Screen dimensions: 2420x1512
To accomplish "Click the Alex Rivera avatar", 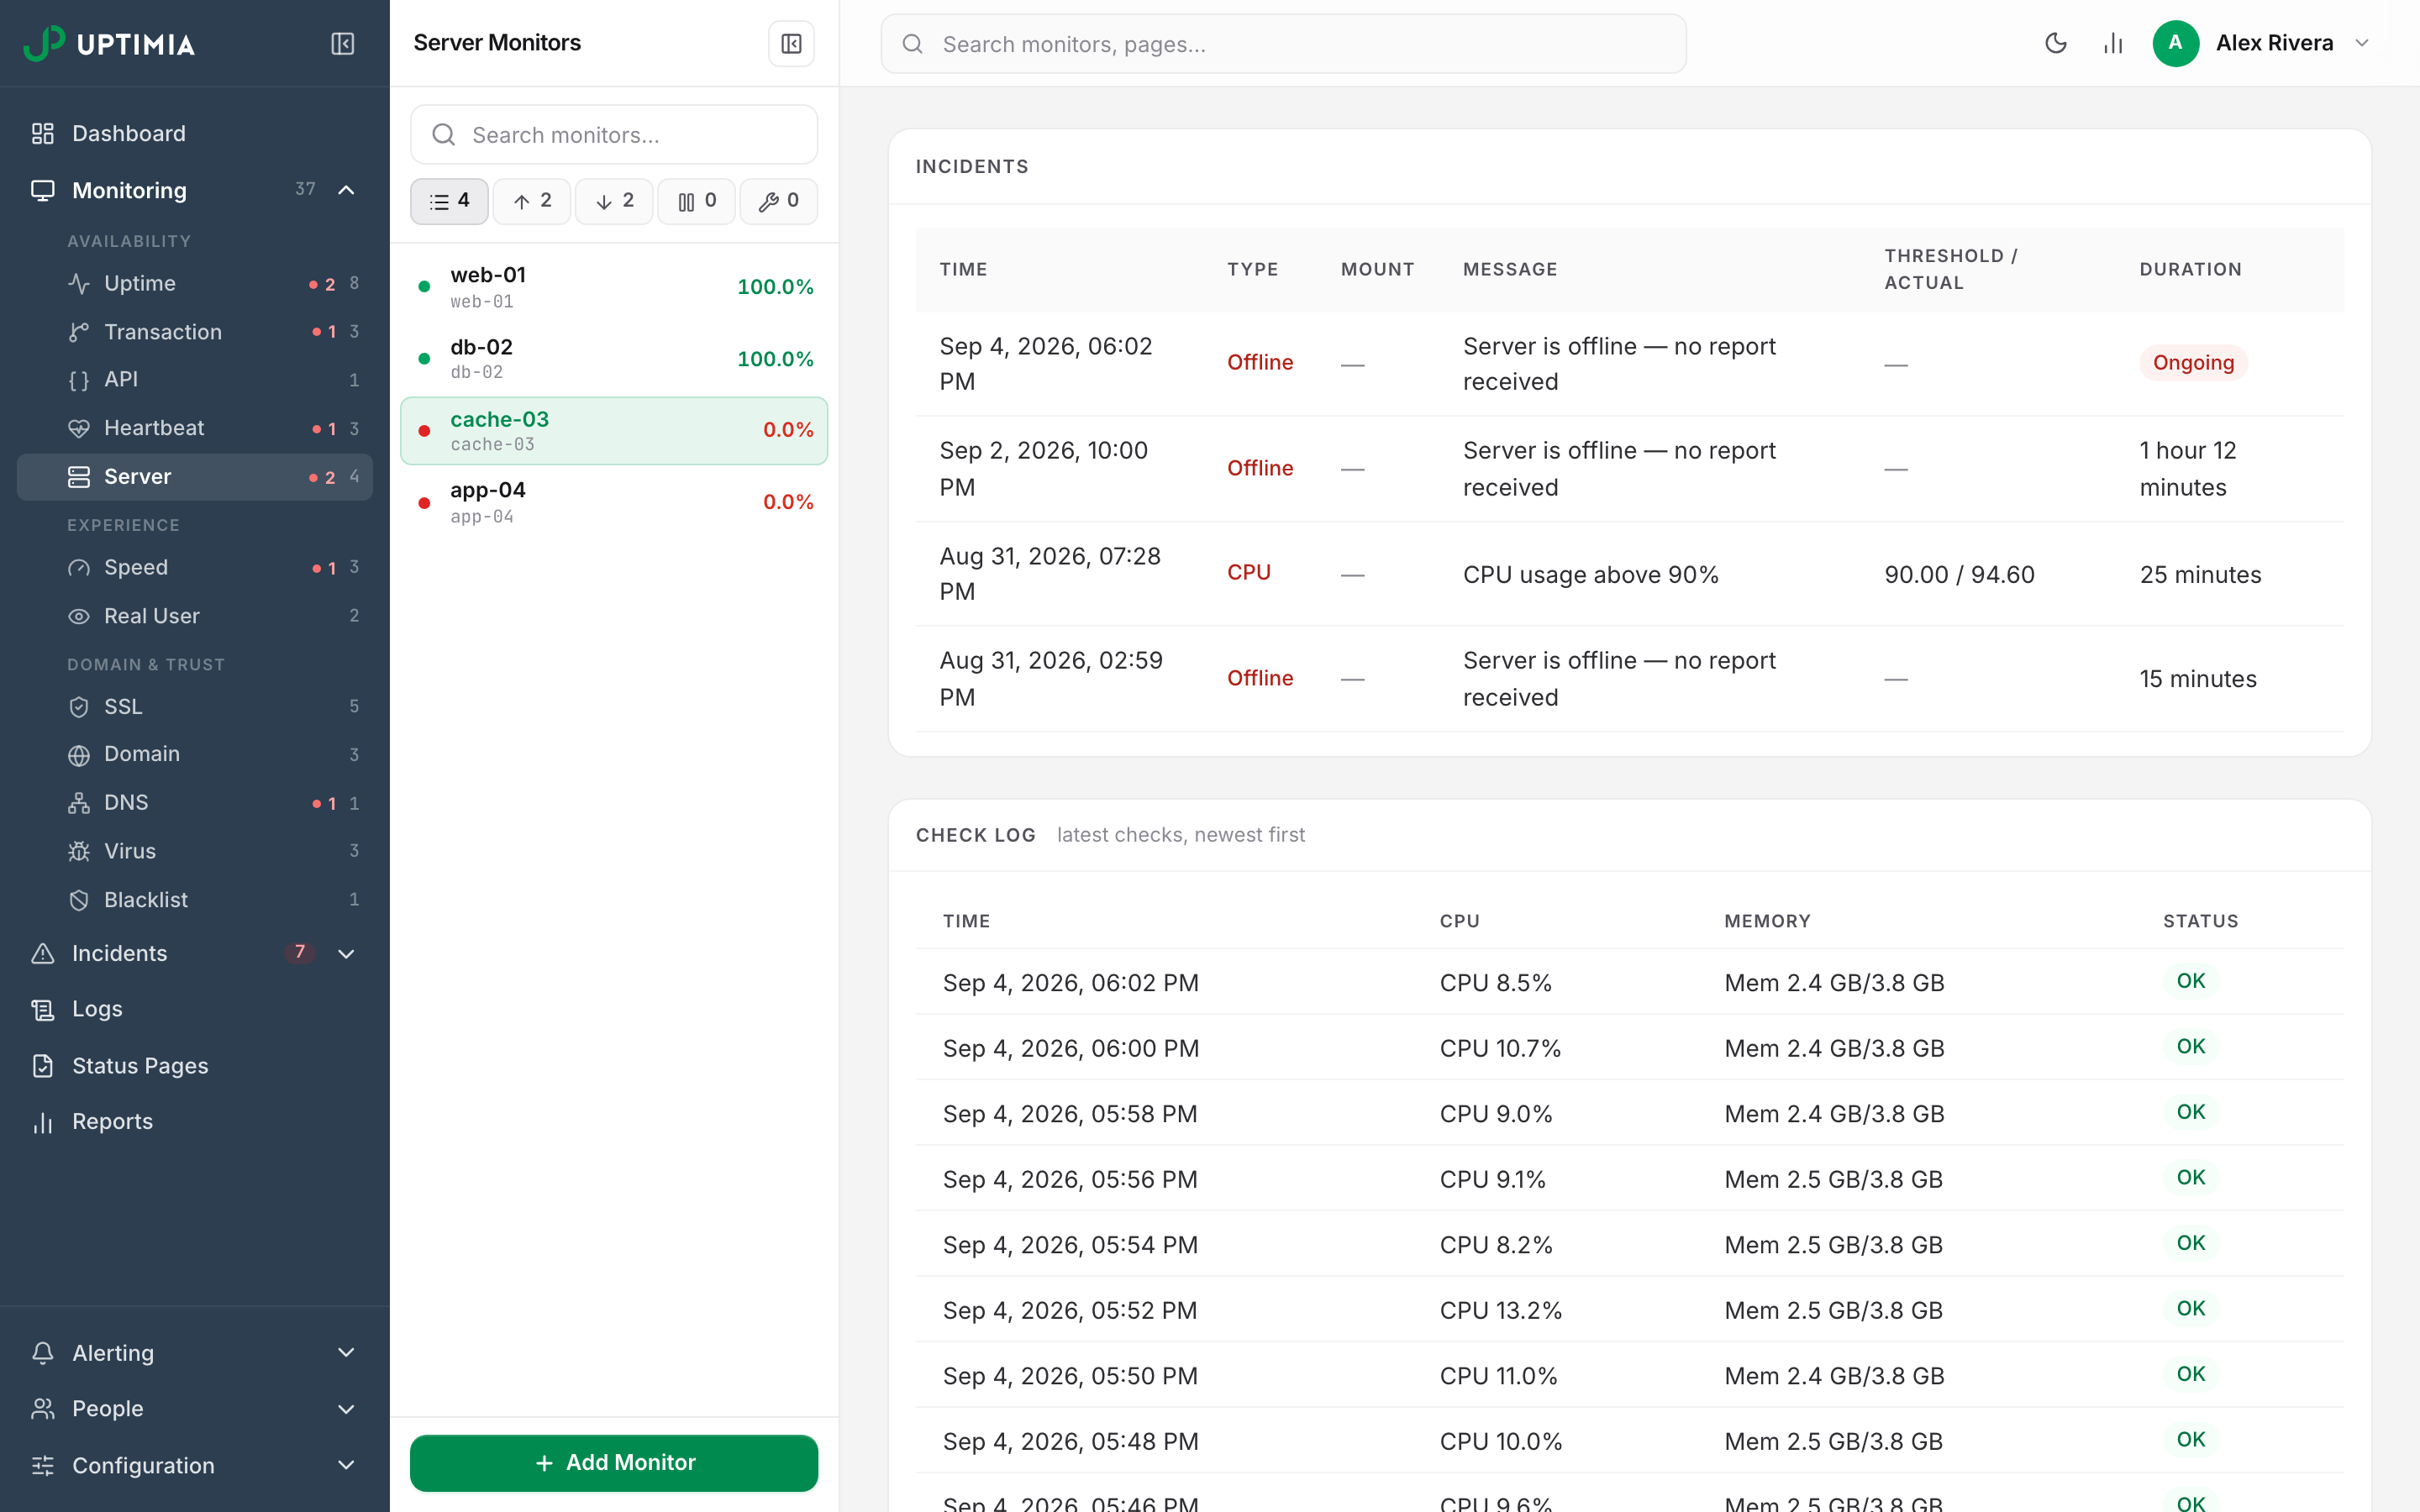I will [x=2175, y=44].
